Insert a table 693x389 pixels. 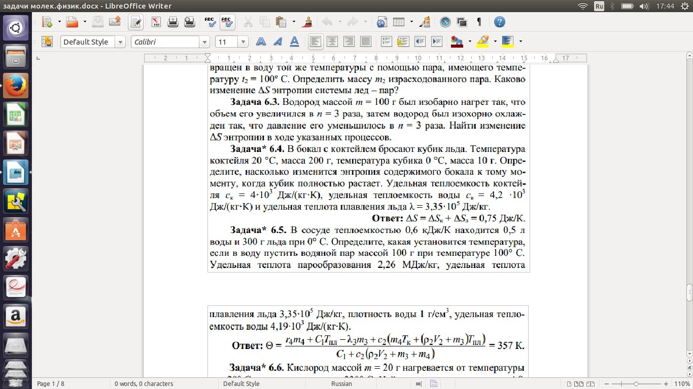(x=399, y=22)
